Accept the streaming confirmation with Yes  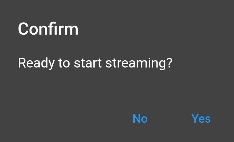pyautogui.click(x=201, y=119)
